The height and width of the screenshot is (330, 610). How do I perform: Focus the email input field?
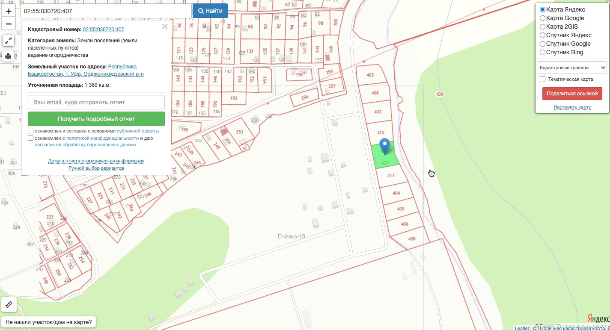click(96, 102)
